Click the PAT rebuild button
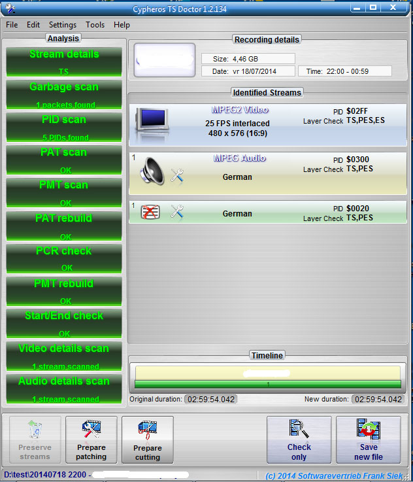 coord(64,226)
